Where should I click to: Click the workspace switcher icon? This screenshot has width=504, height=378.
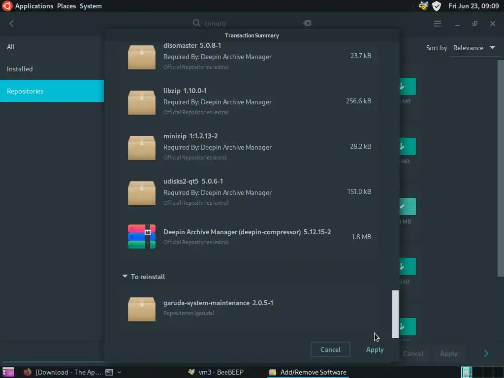point(467,372)
